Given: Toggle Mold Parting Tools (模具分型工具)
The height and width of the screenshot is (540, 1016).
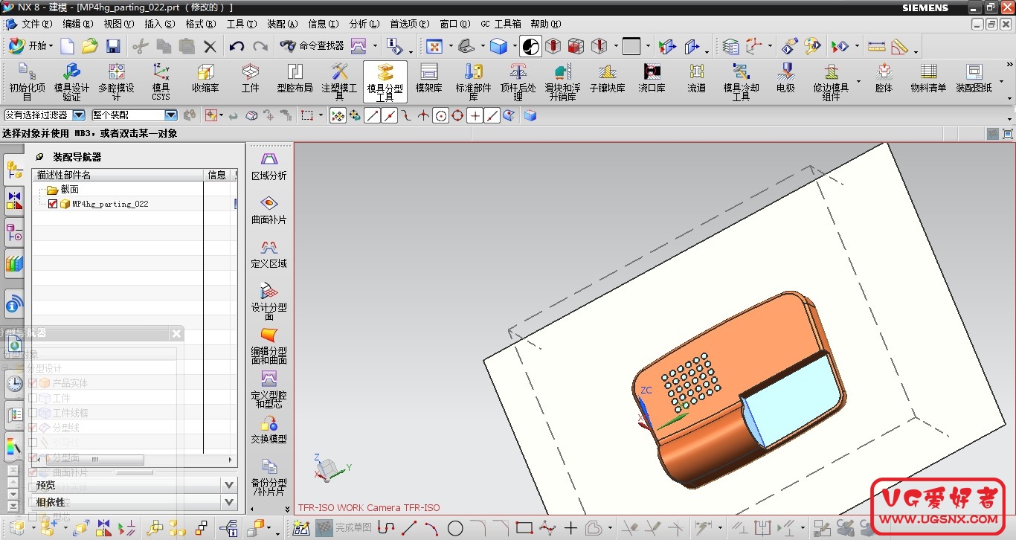Looking at the screenshot, I should (x=385, y=82).
